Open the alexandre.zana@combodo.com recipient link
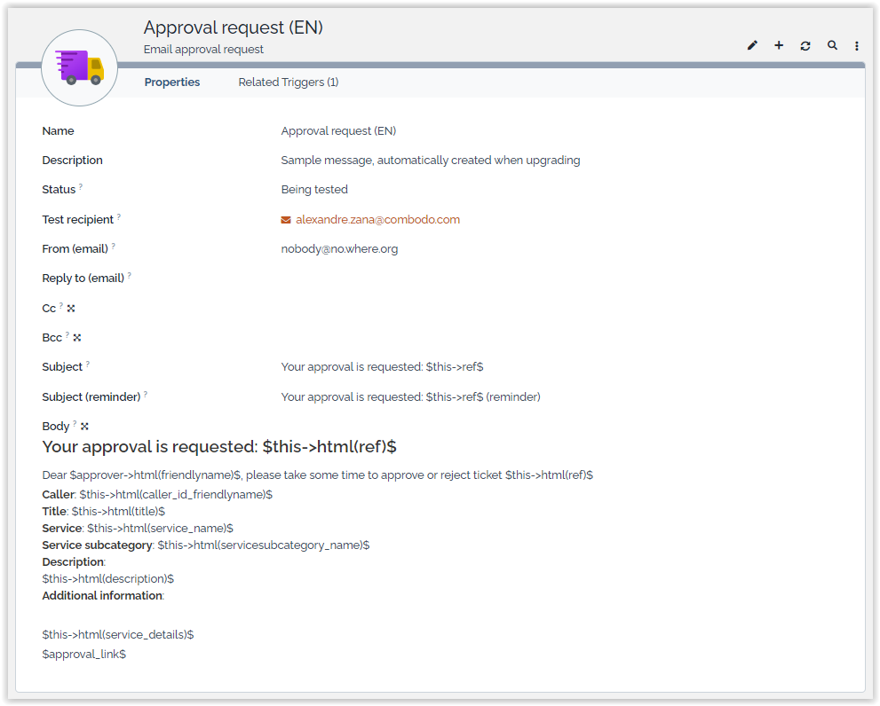This screenshot has width=880, height=706. point(377,220)
